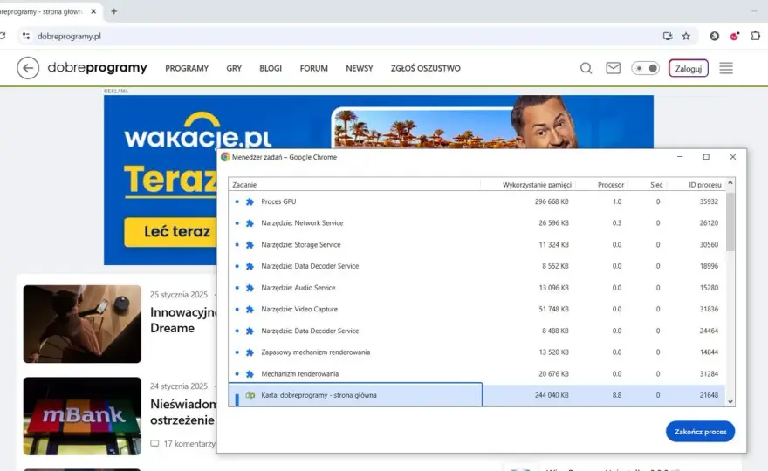Click the 296 668 KB memory value
768x471 pixels.
click(552, 201)
